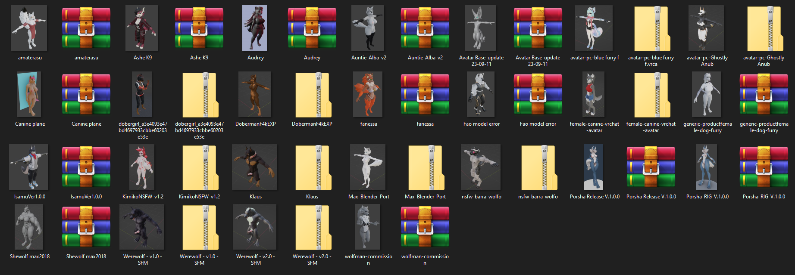Screen dimensions: 795x275
Task: Select the dobergirl_a3e4093e47 image thumbnail
Action: (142, 94)
